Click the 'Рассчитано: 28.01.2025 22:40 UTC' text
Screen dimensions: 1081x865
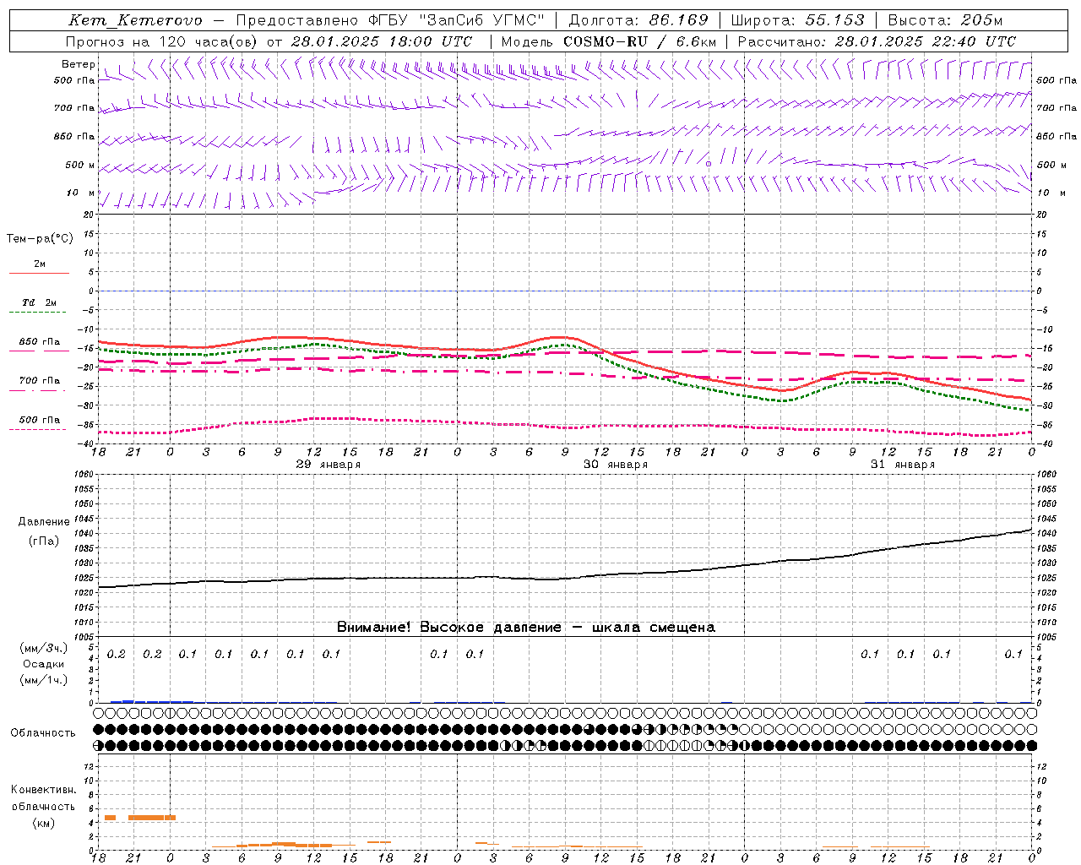(877, 41)
